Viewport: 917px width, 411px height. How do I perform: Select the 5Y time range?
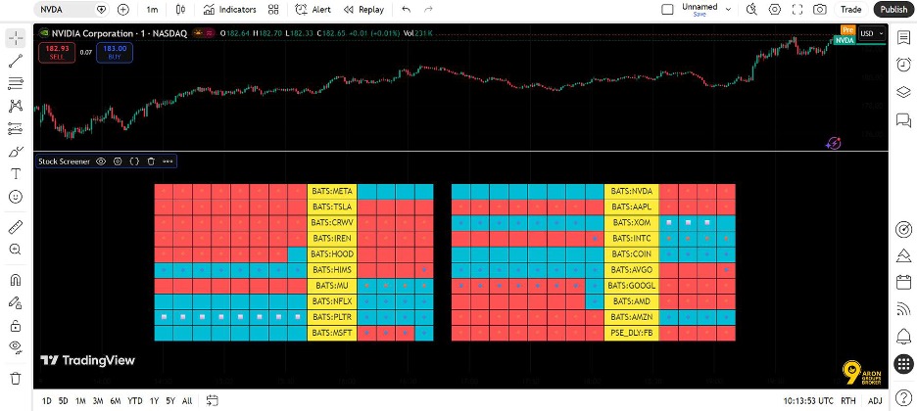pos(170,401)
